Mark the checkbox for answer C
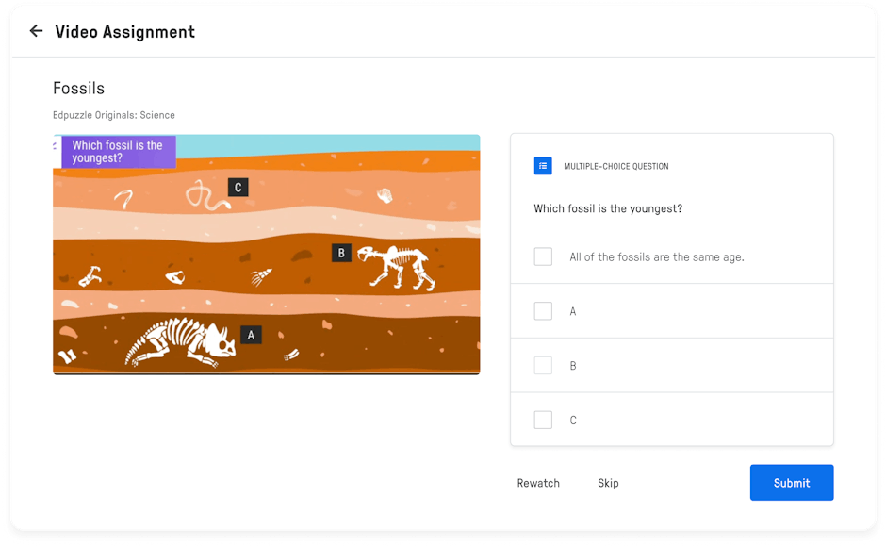The width and height of the screenshot is (886, 546). pos(543,421)
